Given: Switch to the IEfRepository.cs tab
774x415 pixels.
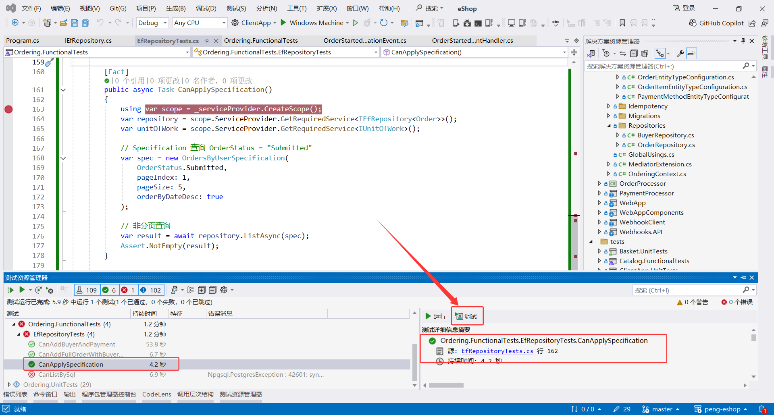Looking at the screenshot, I should pos(88,41).
